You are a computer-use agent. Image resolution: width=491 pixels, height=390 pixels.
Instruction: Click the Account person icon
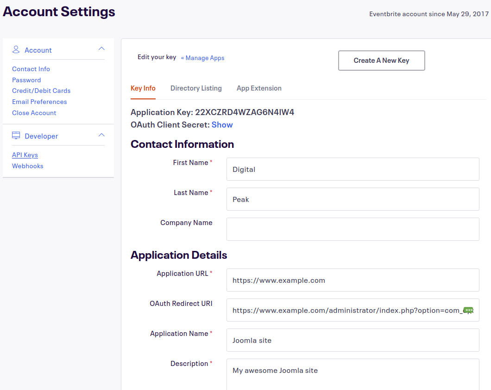[16, 49]
